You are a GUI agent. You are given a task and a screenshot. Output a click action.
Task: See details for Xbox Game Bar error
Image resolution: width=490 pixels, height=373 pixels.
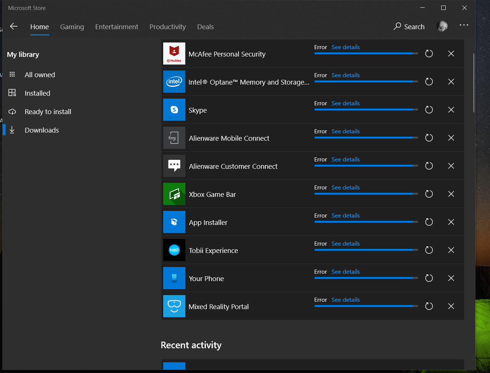346,188
